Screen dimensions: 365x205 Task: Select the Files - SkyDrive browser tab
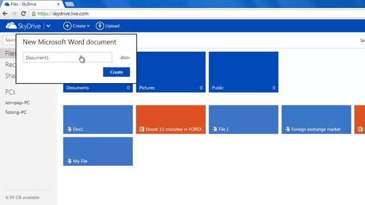(31, 4)
